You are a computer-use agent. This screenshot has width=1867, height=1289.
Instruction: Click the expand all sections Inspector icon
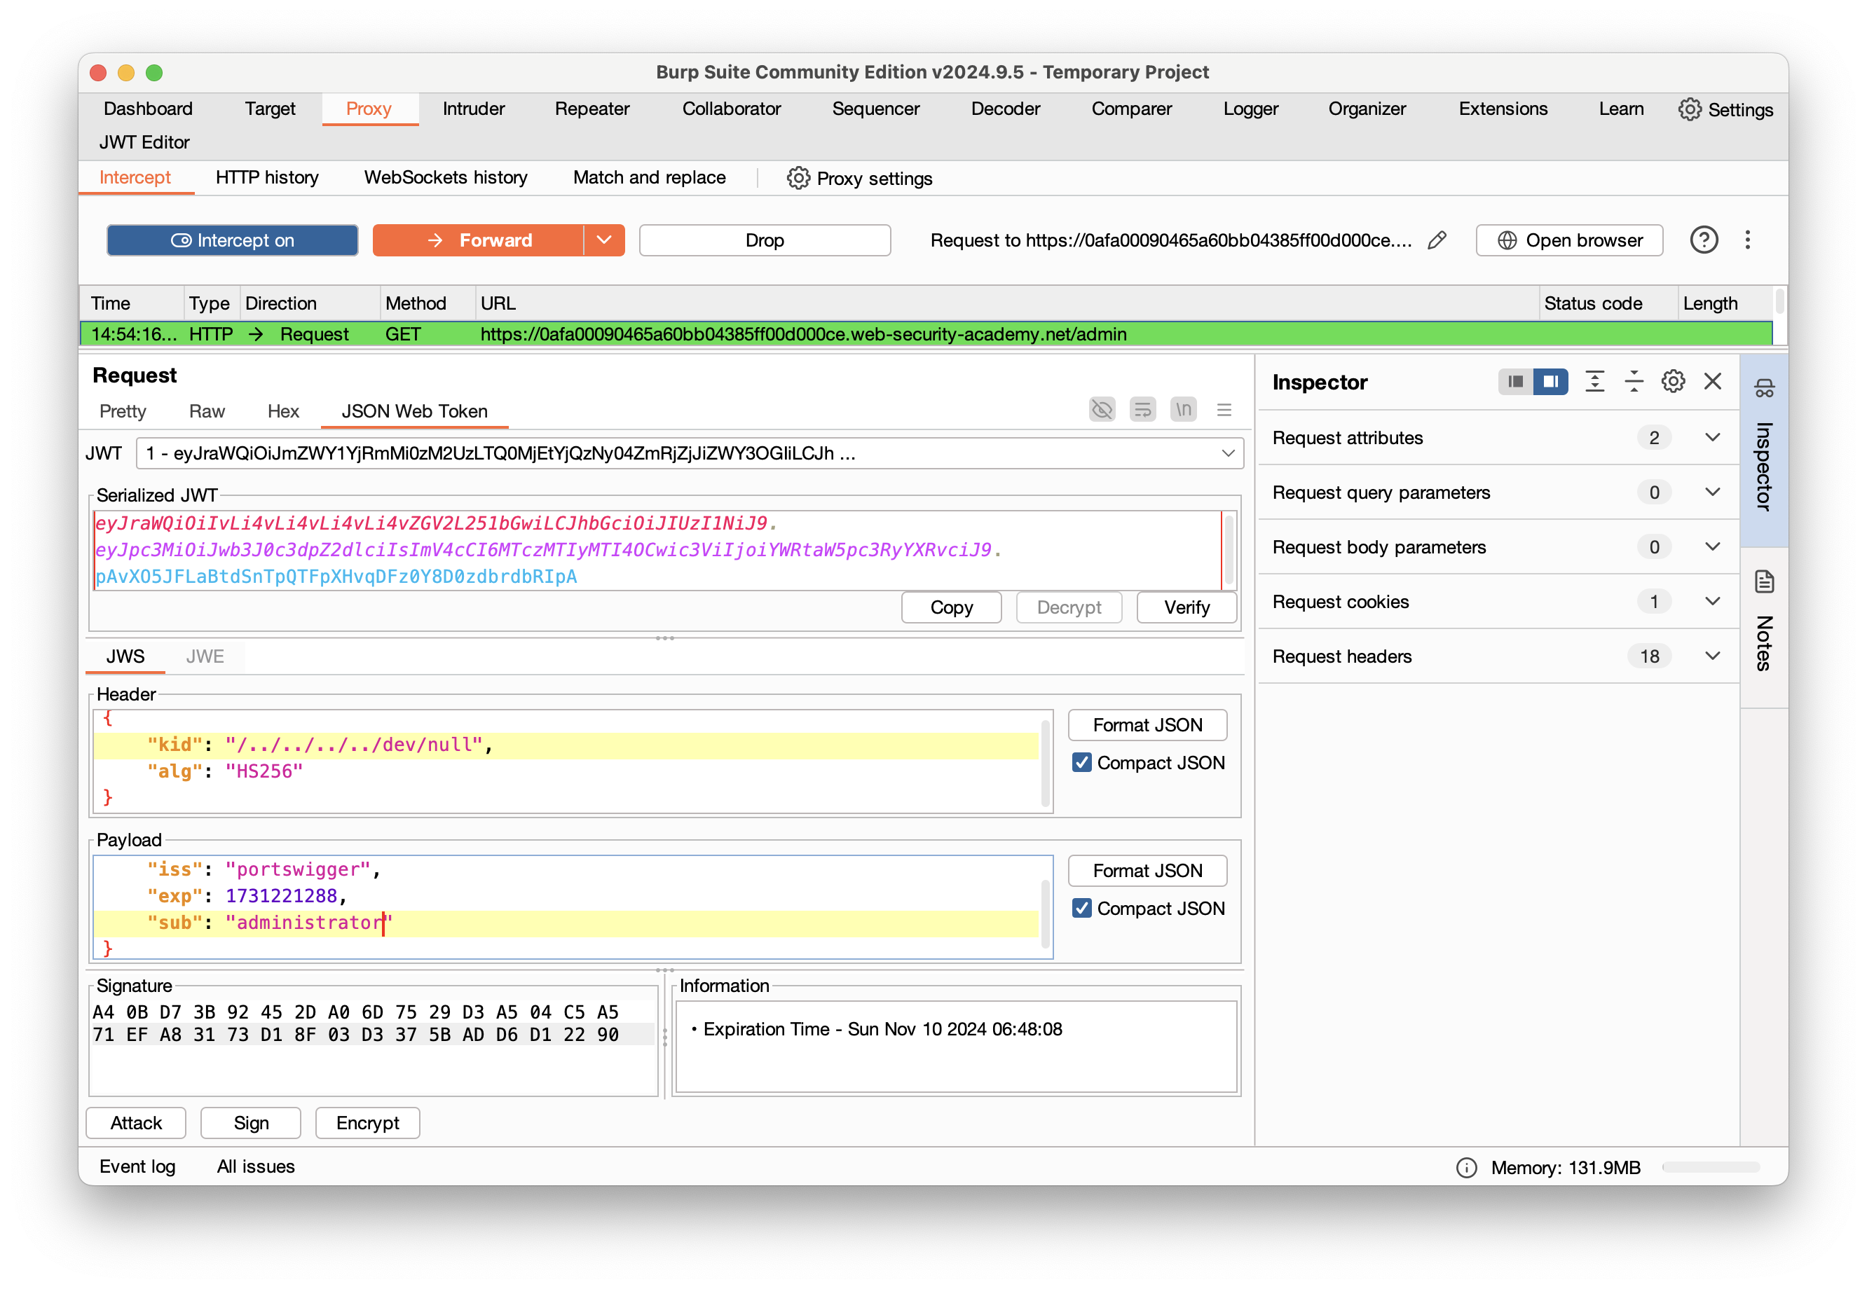click(x=1594, y=381)
